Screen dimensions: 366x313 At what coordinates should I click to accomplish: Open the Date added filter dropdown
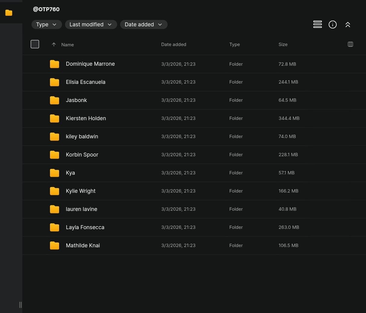tap(144, 25)
